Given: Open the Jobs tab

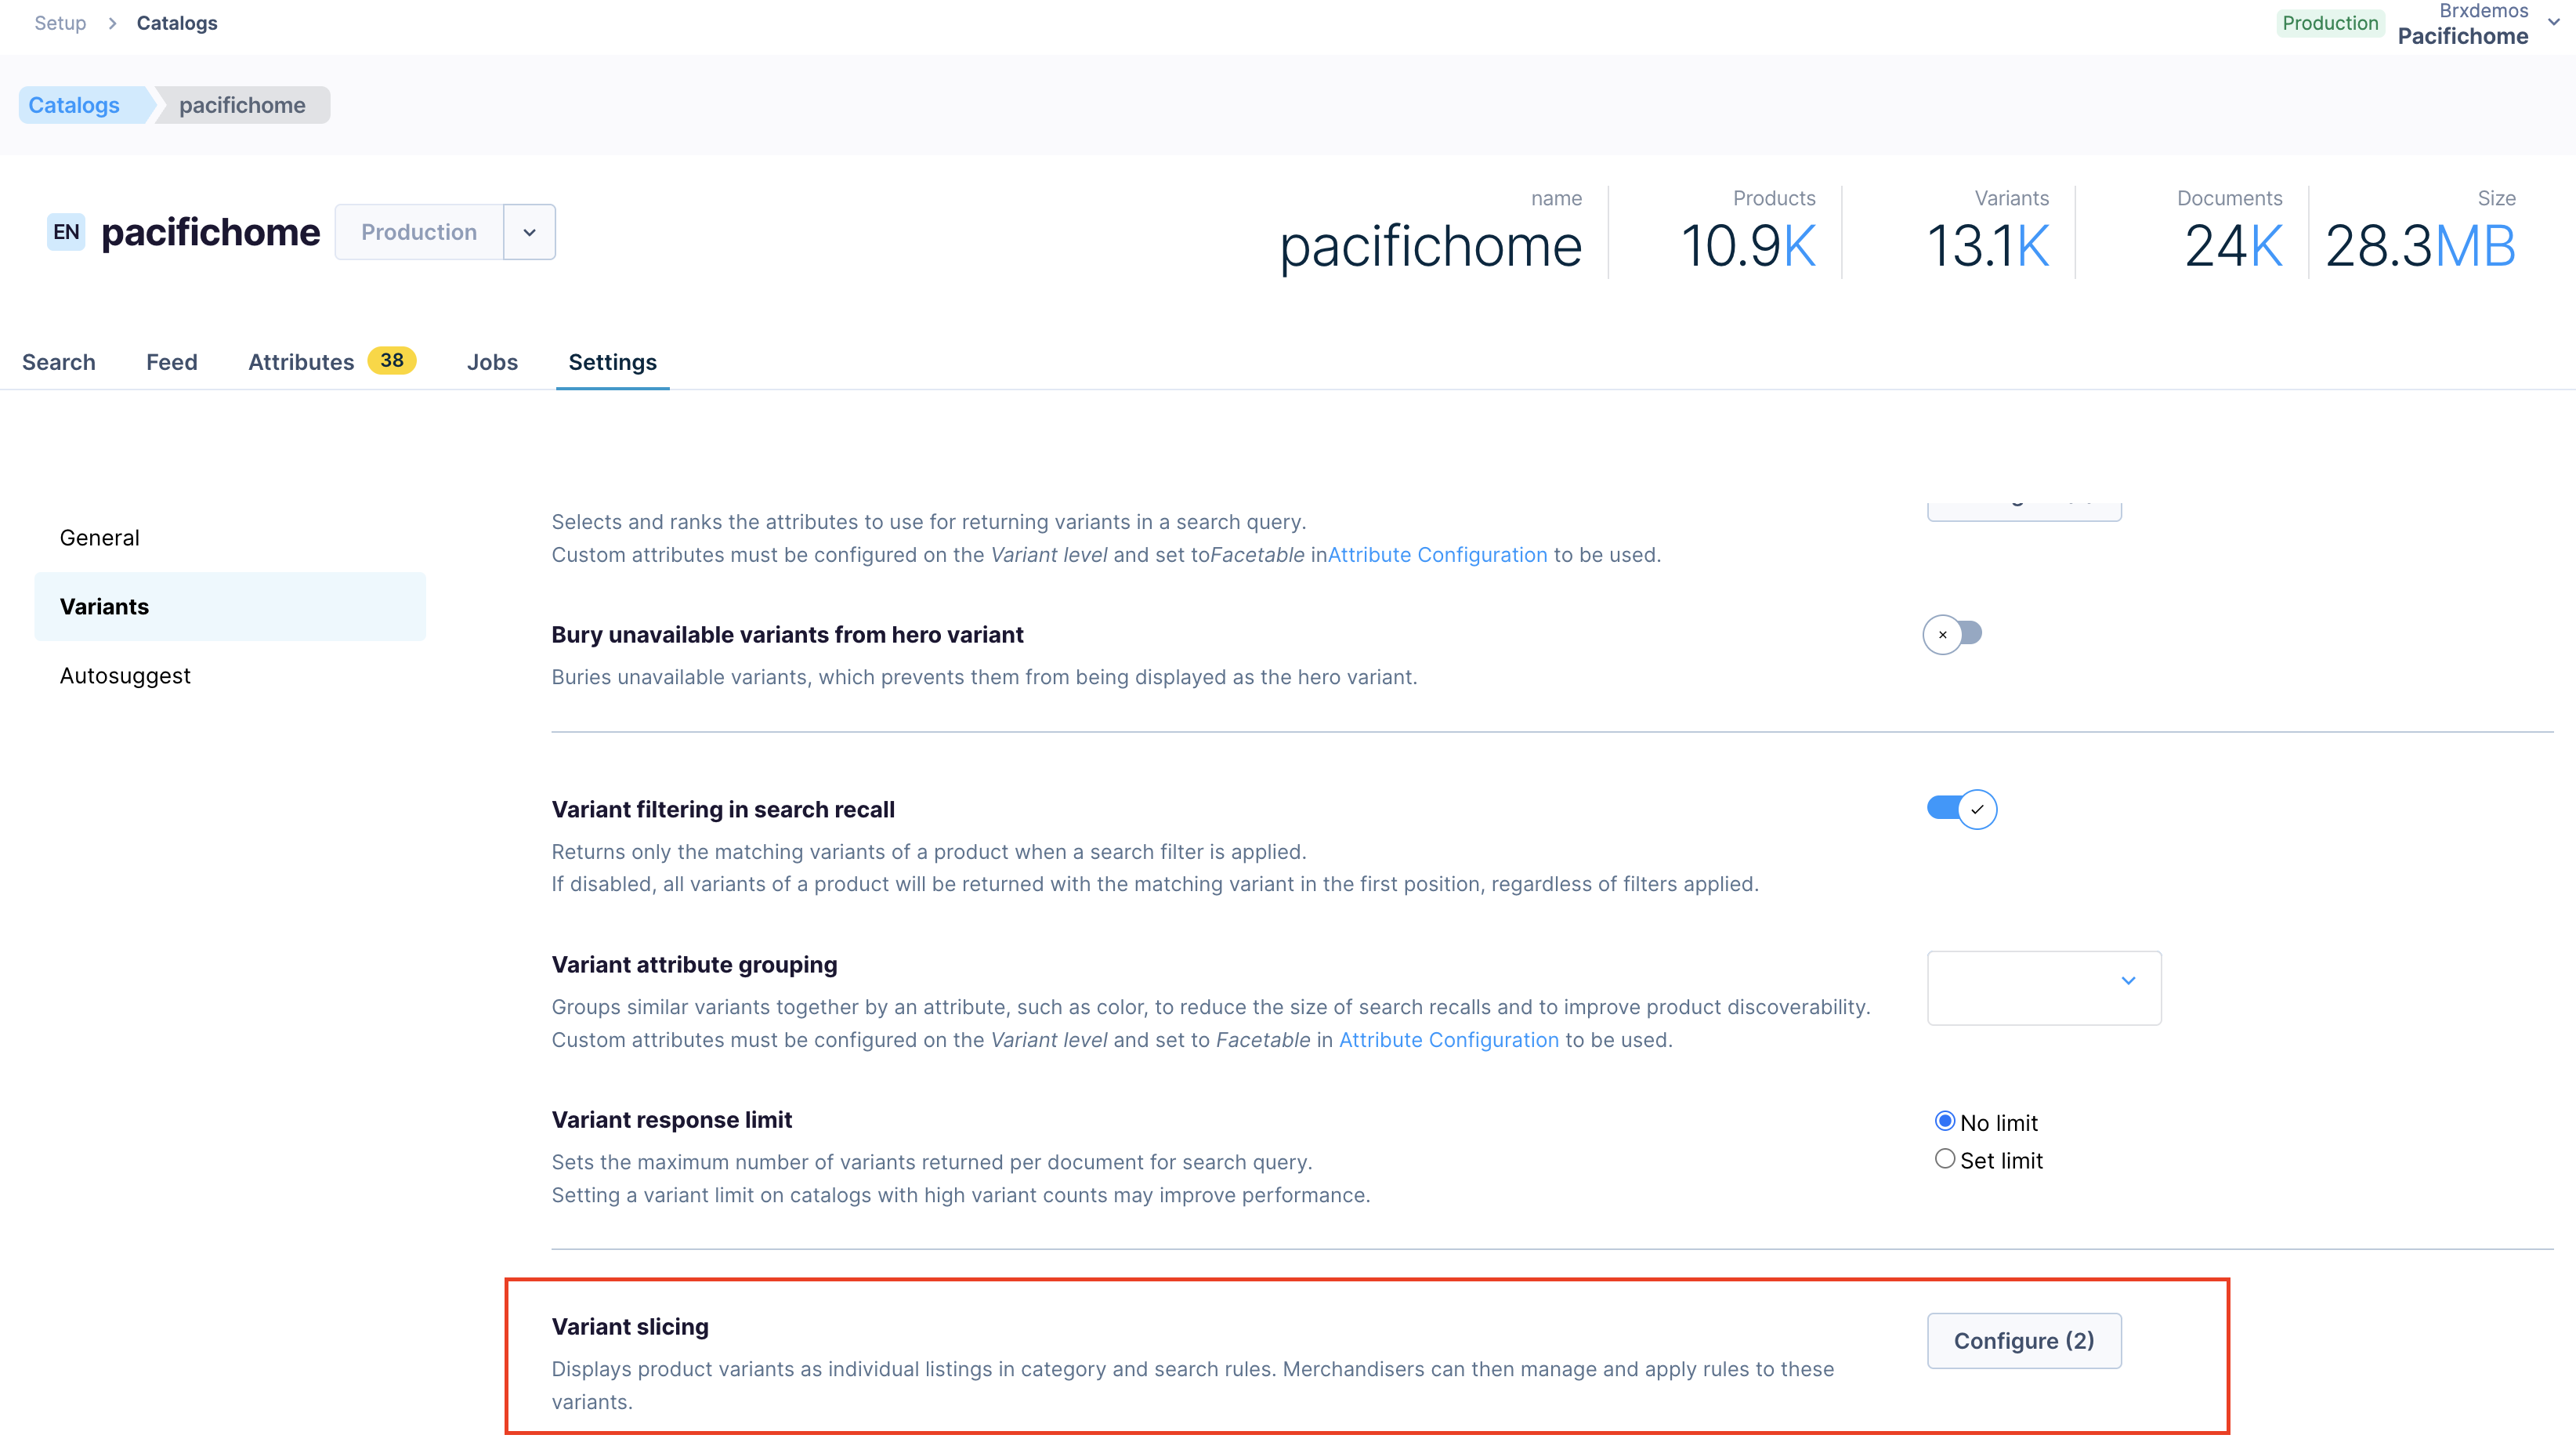Looking at the screenshot, I should [492, 362].
